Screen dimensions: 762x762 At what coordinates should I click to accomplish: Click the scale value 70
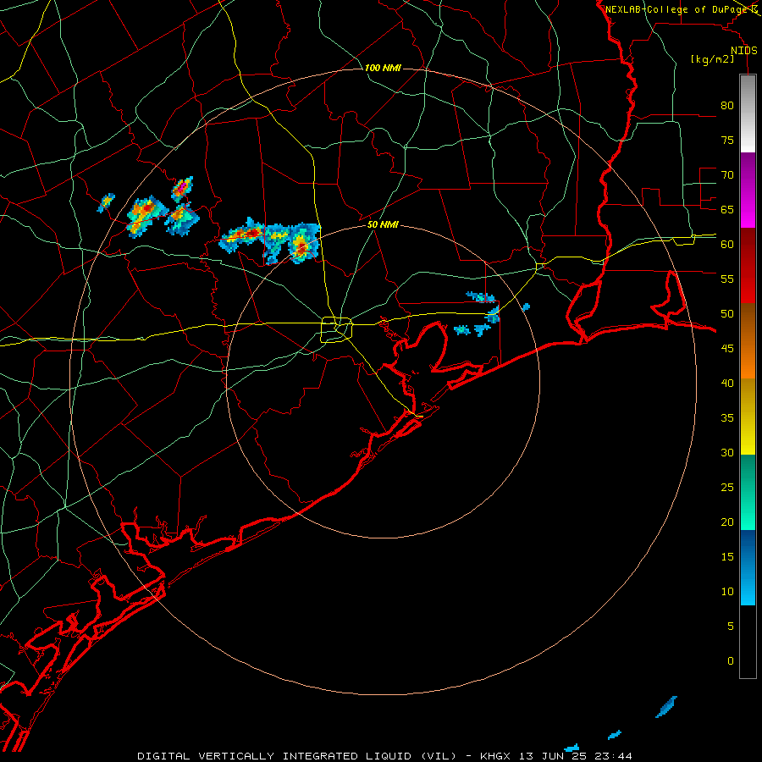727,175
